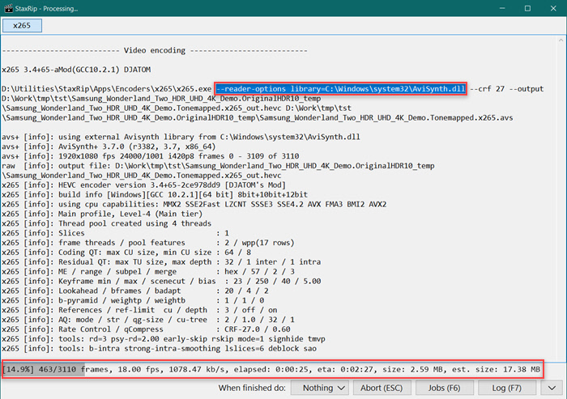The height and width of the screenshot is (399, 567).
Task: Click the 'ME / range / subpel / merge' line
Action: [x=148, y=271]
